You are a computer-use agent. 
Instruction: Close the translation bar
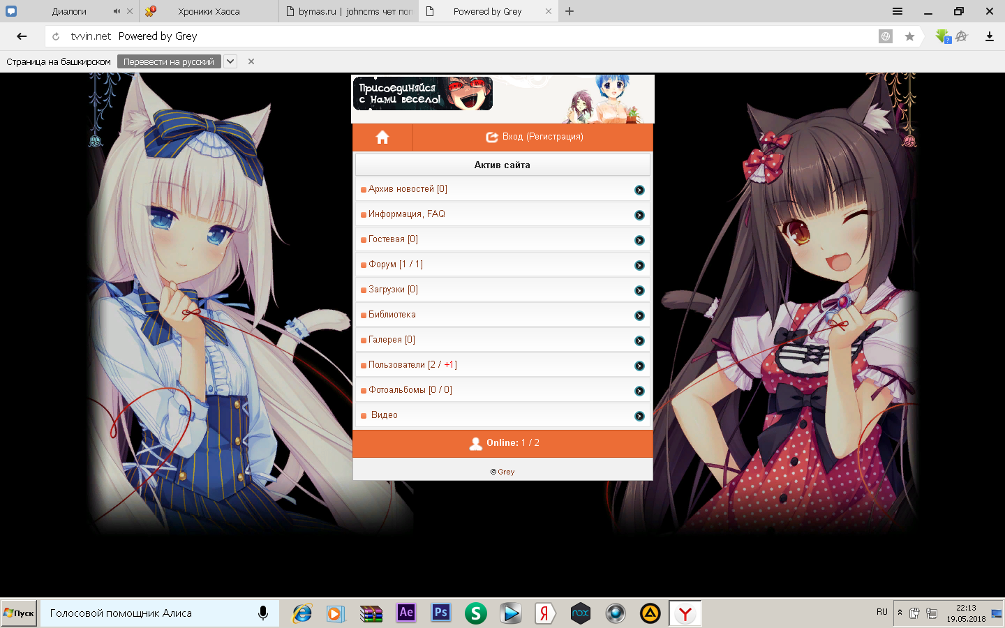pyautogui.click(x=251, y=61)
